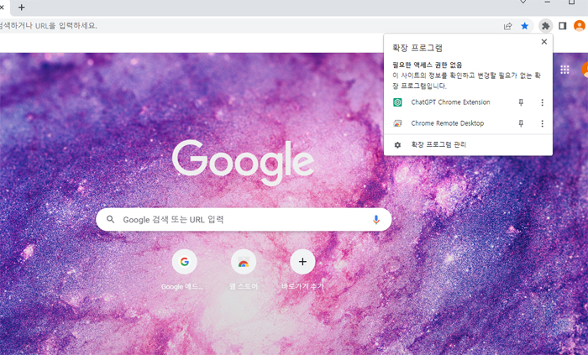Click the 필요한 액세스 권한 없음 text
Viewport: 588px width, 355px height.
click(x=427, y=65)
